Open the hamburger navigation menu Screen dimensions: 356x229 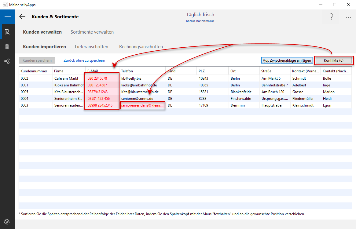pos(7,17)
